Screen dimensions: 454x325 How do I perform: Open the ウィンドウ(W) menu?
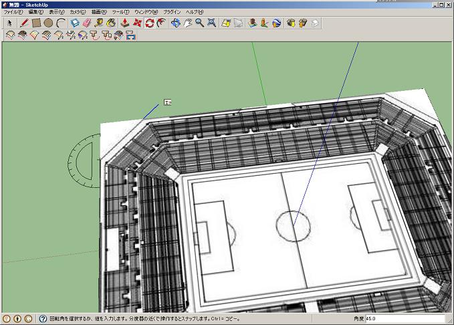146,12
